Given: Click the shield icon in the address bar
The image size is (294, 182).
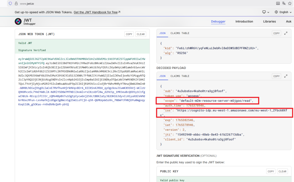Looking at the screenshot, I should (10, 4).
